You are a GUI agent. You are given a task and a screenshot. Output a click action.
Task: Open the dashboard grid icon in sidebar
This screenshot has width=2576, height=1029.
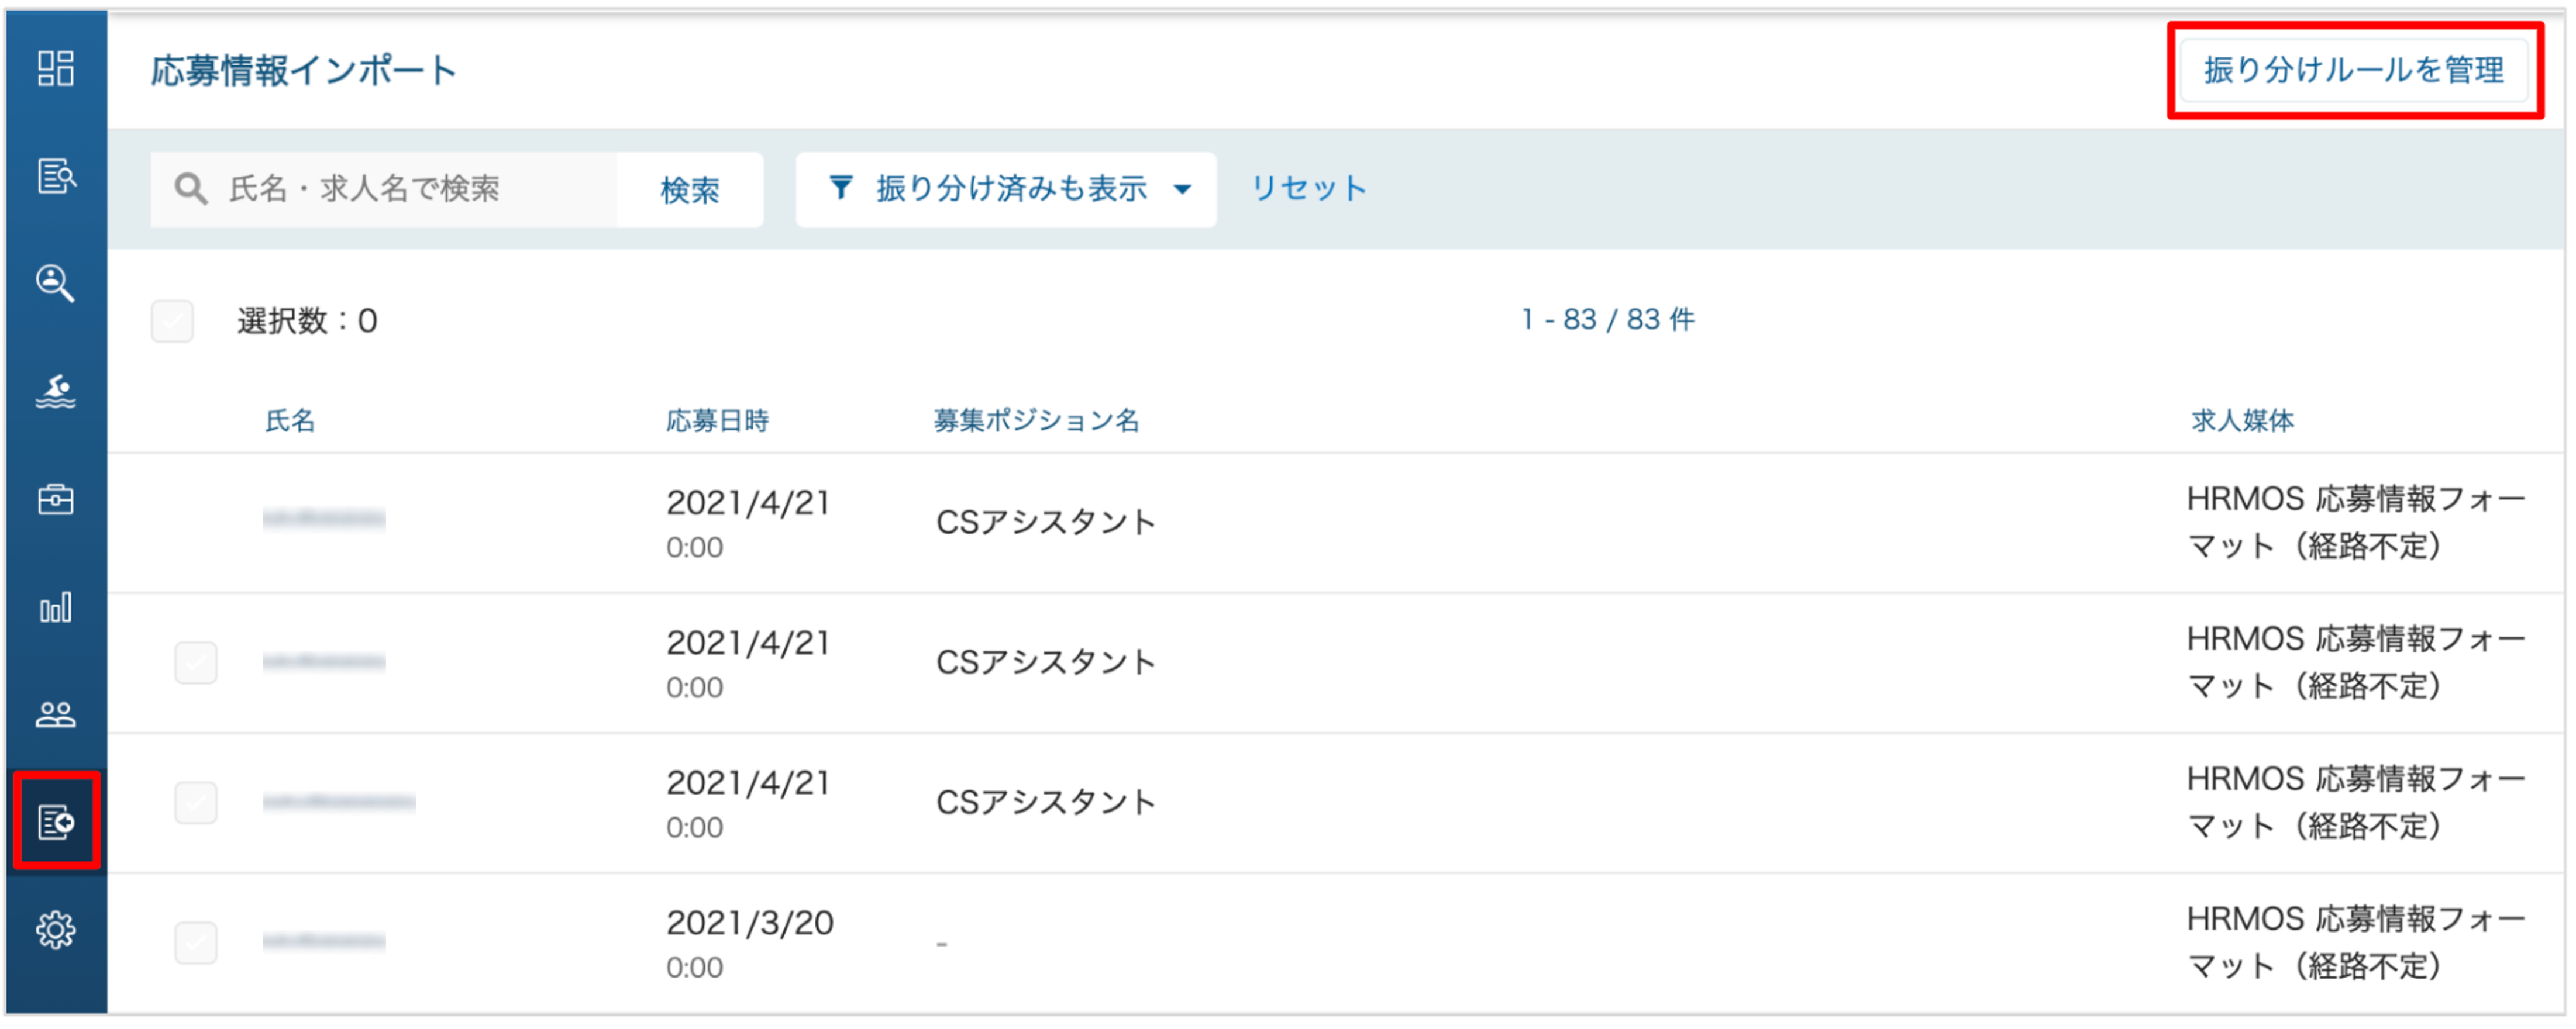click(x=56, y=69)
